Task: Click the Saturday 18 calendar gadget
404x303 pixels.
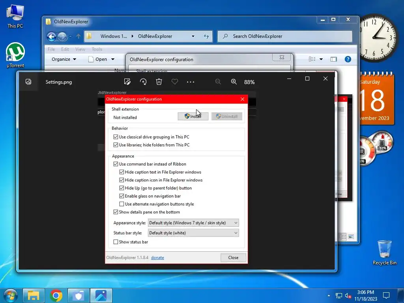Action: click(377, 99)
